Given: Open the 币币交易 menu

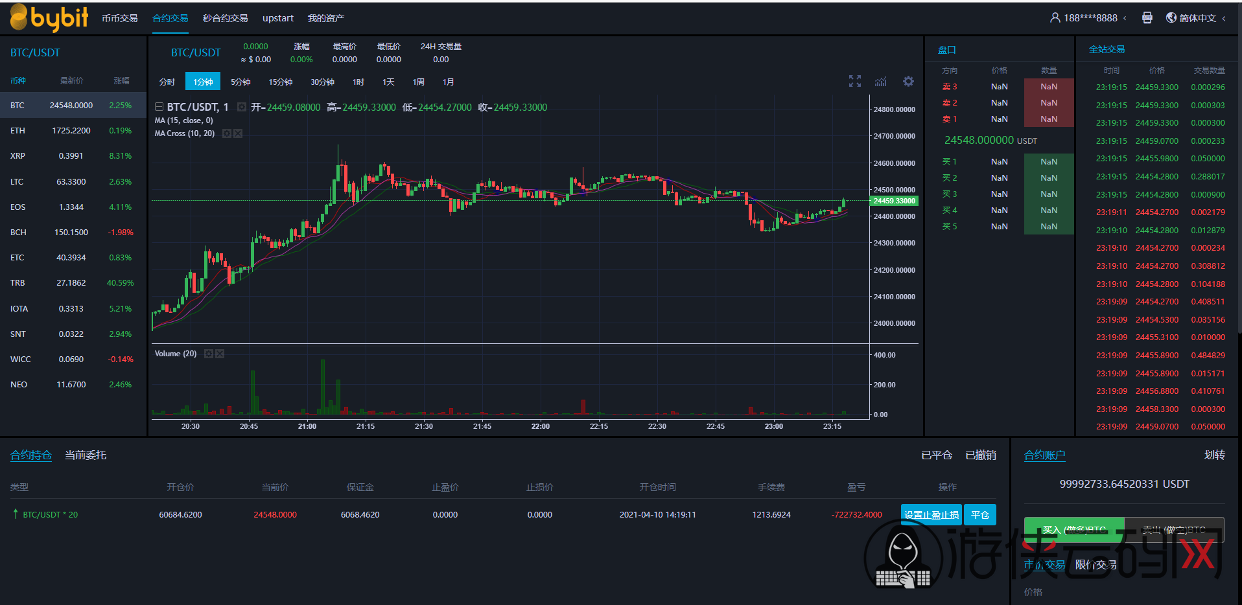Looking at the screenshot, I should tap(120, 18).
